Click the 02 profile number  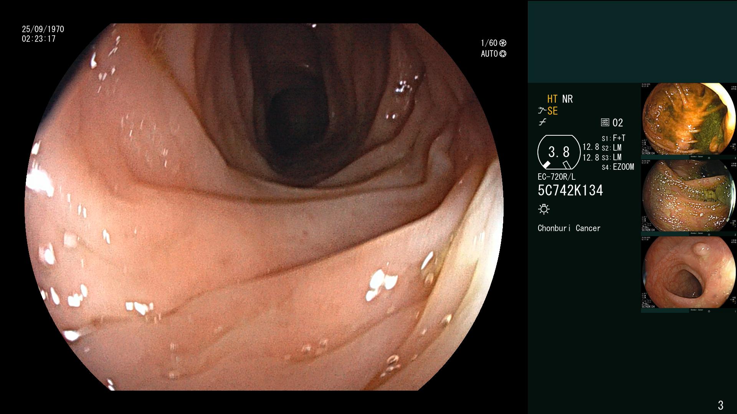point(618,123)
